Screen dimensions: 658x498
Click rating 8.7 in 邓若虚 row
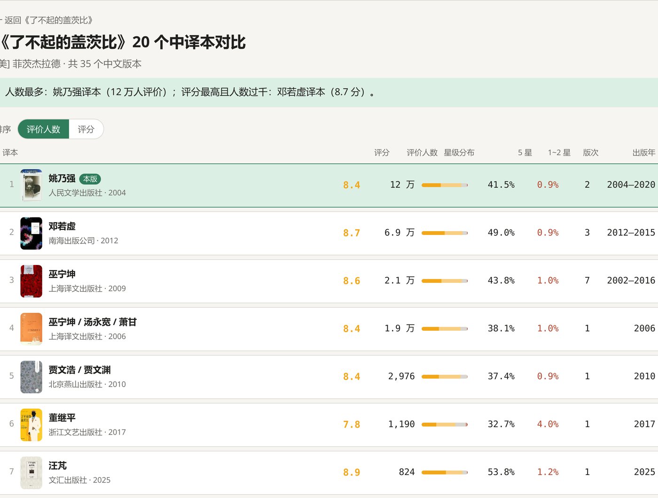(352, 233)
